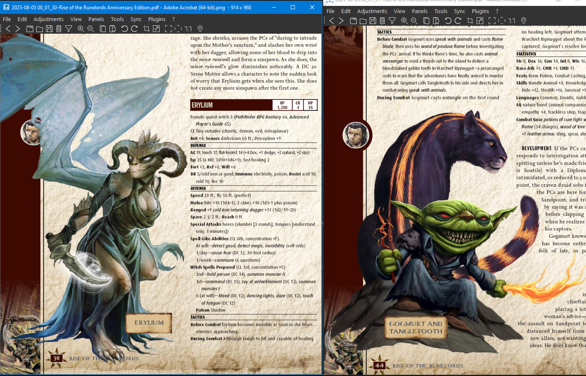Image resolution: width=586 pixels, height=376 pixels.
Task: Click the filter funnel icon in Erylium window
Action: [x=69, y=29]
